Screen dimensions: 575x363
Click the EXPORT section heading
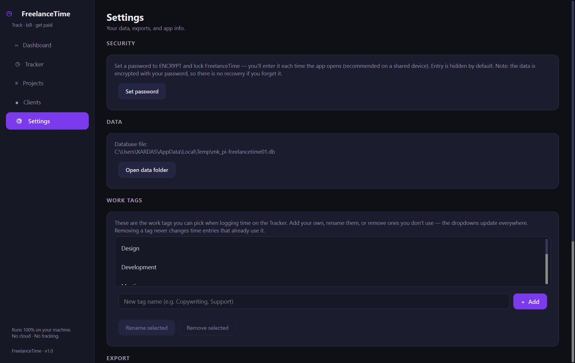118,358
